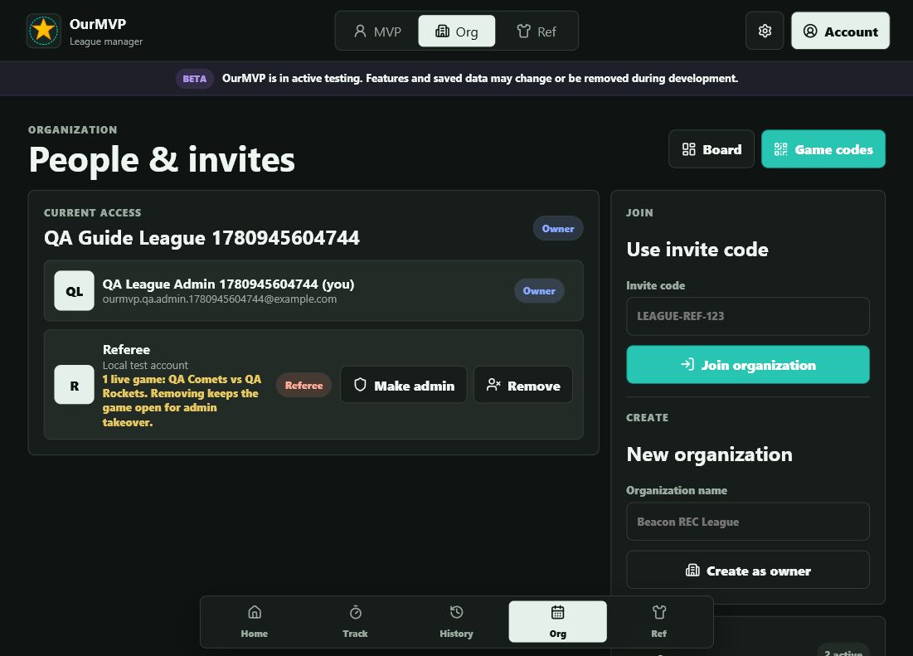Click the QL avatar tile
Image resolution: width=913 pixels, height=656 pixels.
pyautogui.click(x=74, y=291)
